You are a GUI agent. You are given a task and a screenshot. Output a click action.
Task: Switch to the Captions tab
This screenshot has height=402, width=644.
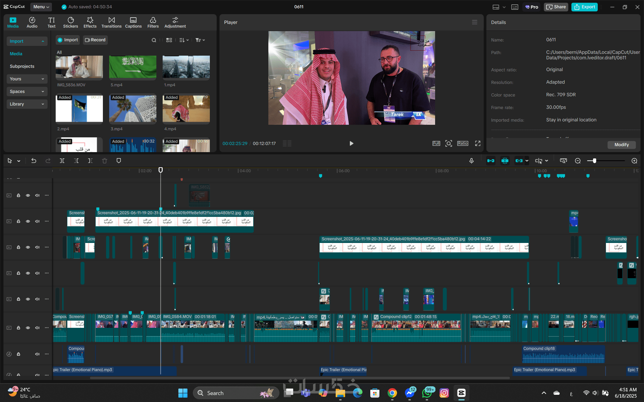(133, 22)
